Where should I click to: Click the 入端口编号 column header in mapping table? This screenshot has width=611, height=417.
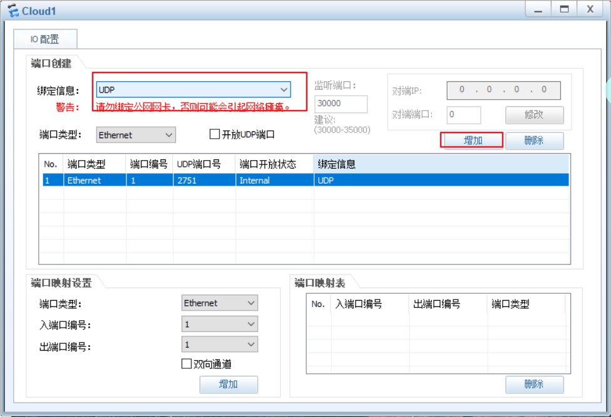point(370,304)
